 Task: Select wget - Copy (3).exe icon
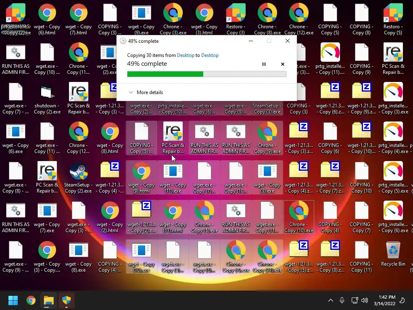[x=267, y=178]
